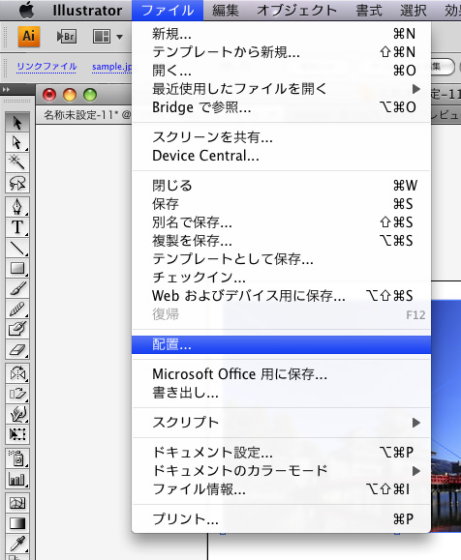This screenshot has height=560, width=461.
Task: Open arrange documents dropdown arrow
Action: coord(119,37)
